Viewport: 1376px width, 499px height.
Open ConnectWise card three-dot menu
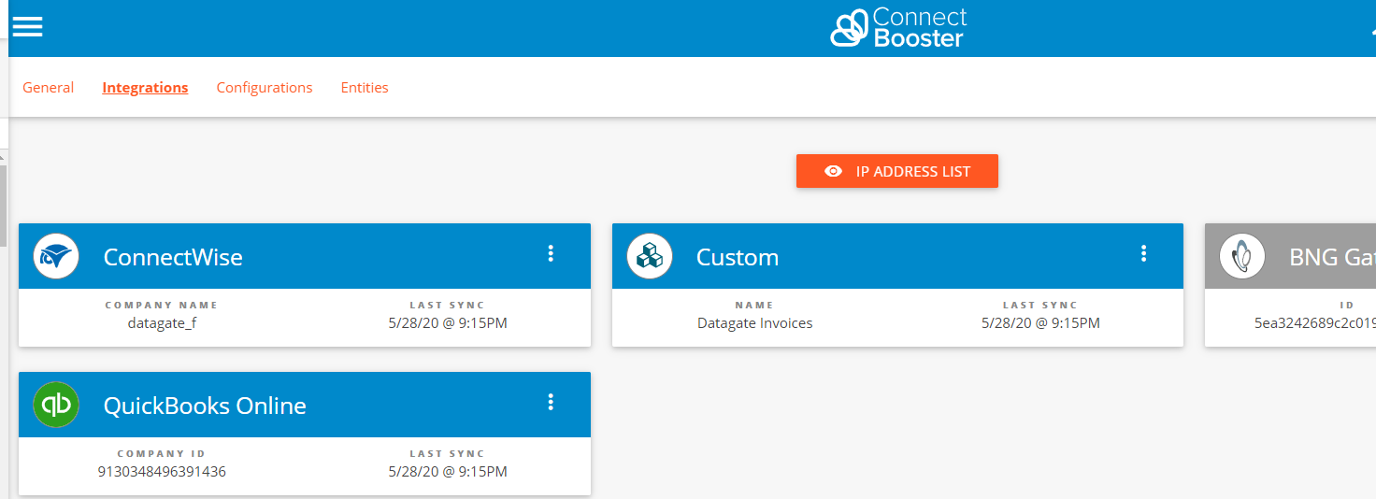(x=551, y=253)
